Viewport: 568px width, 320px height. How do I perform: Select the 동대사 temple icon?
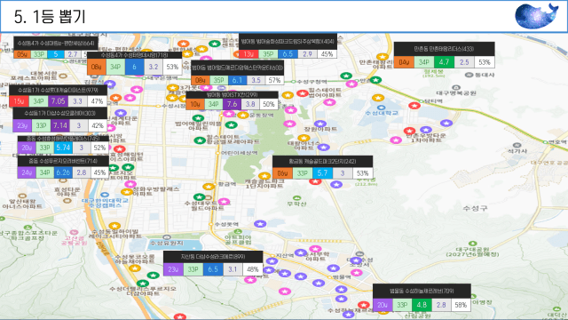point(469,75)
